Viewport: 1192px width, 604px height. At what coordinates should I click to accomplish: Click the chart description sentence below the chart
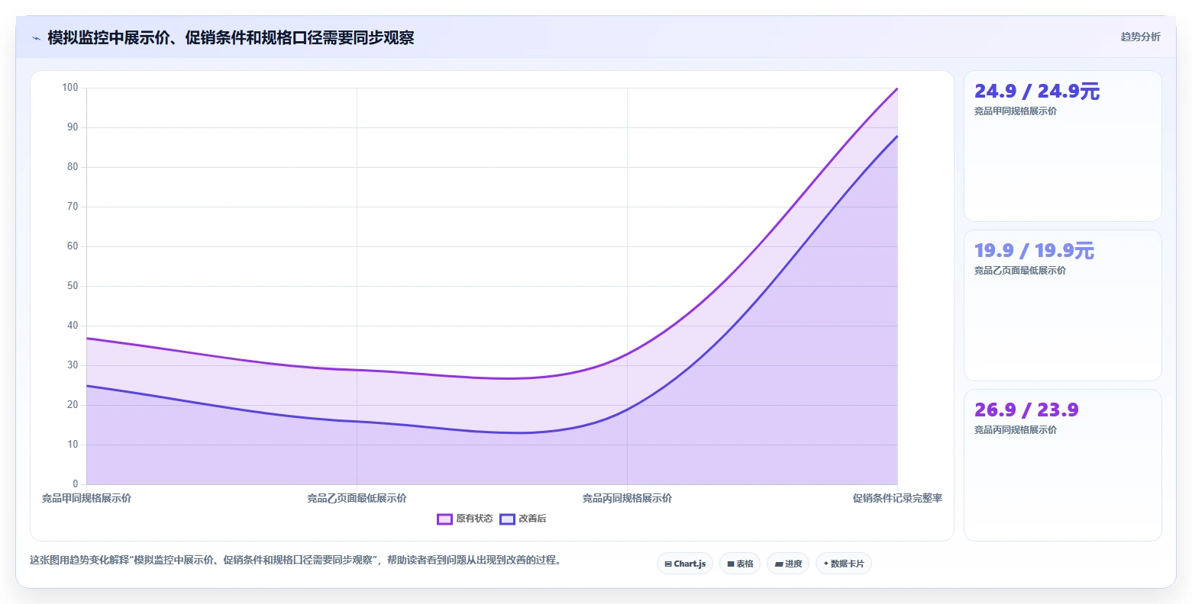[x=297, y=560]
